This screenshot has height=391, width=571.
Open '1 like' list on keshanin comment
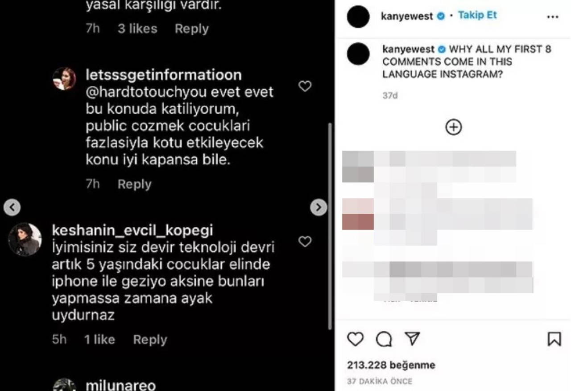(99, 340)
